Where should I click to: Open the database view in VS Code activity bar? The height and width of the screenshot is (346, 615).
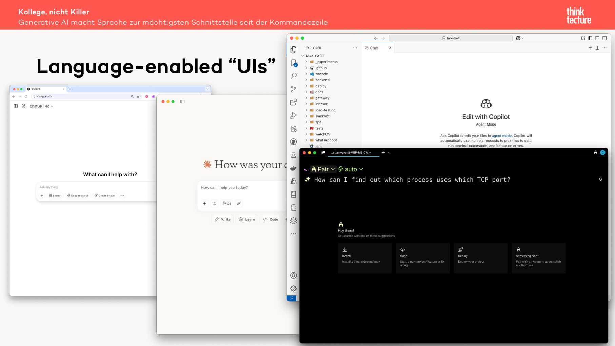tap(294, 208)
